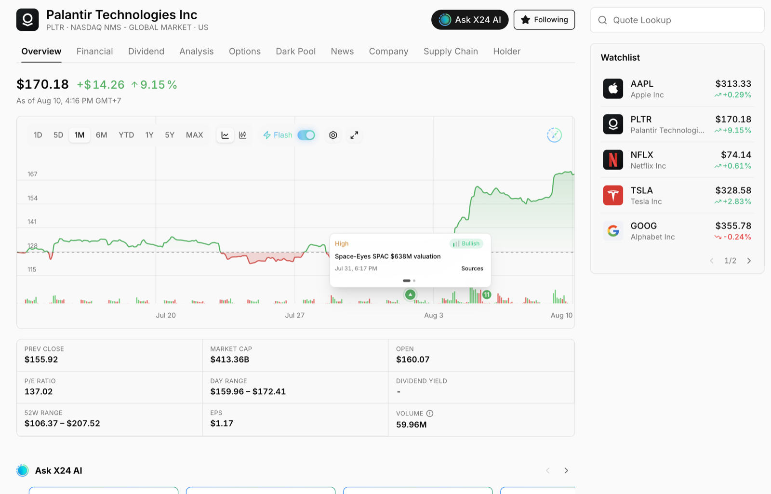
Task: Open the News tab
Action: (342, 52)
